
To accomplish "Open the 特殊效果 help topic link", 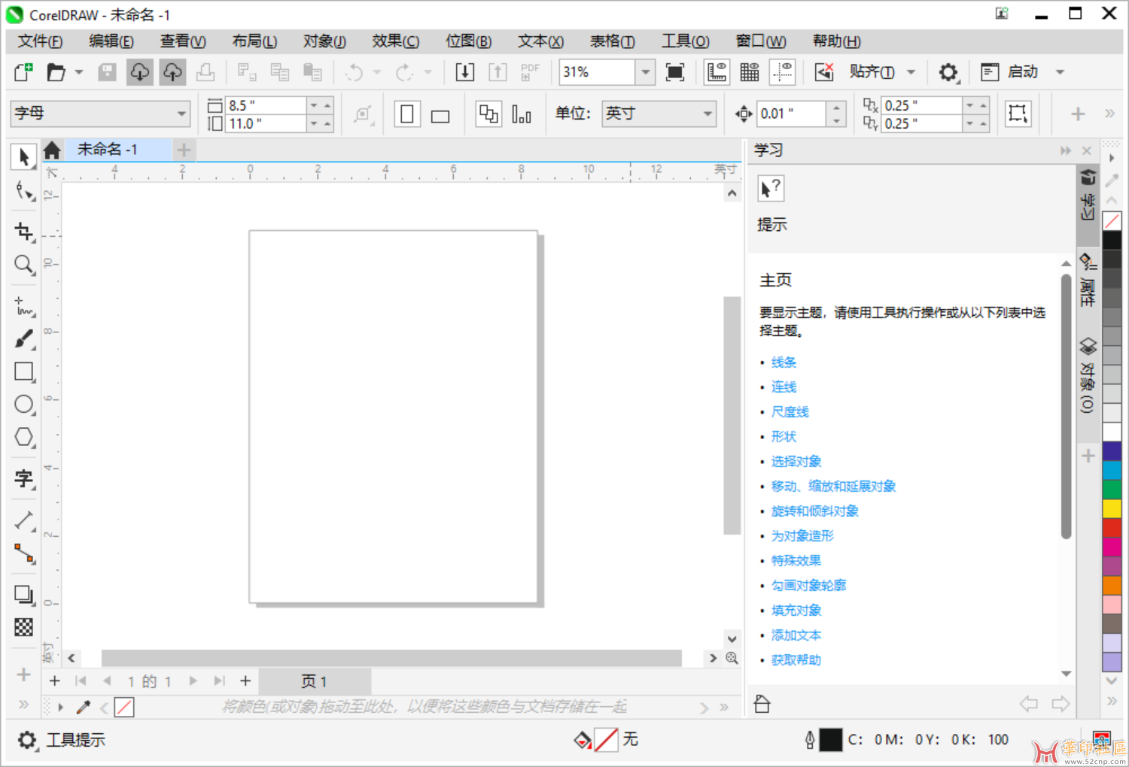I will (x=796, y=561).
